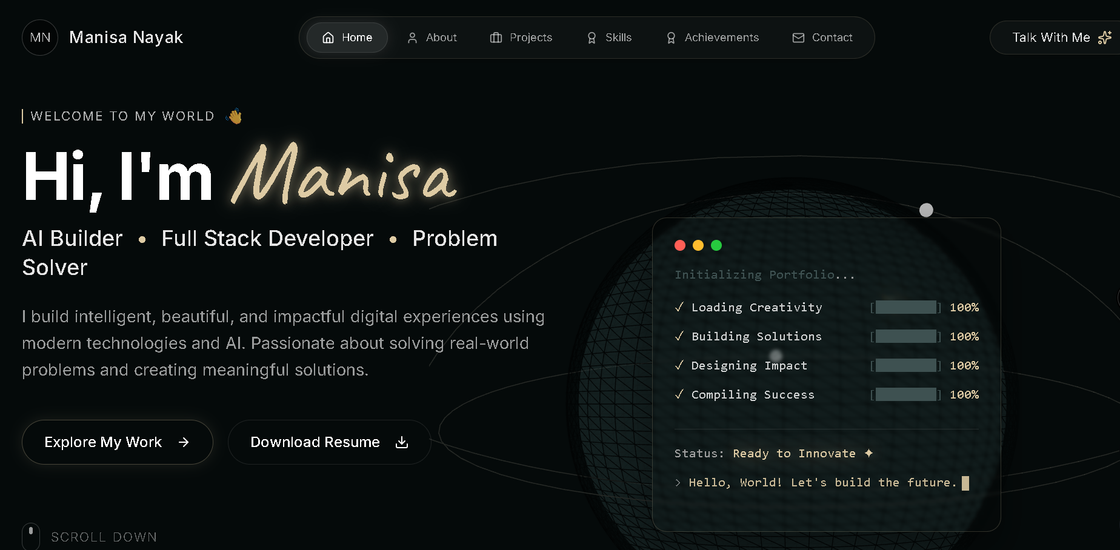Click the cursive 'Manisa' heading

pyautogui.click(x=344, y=174)
